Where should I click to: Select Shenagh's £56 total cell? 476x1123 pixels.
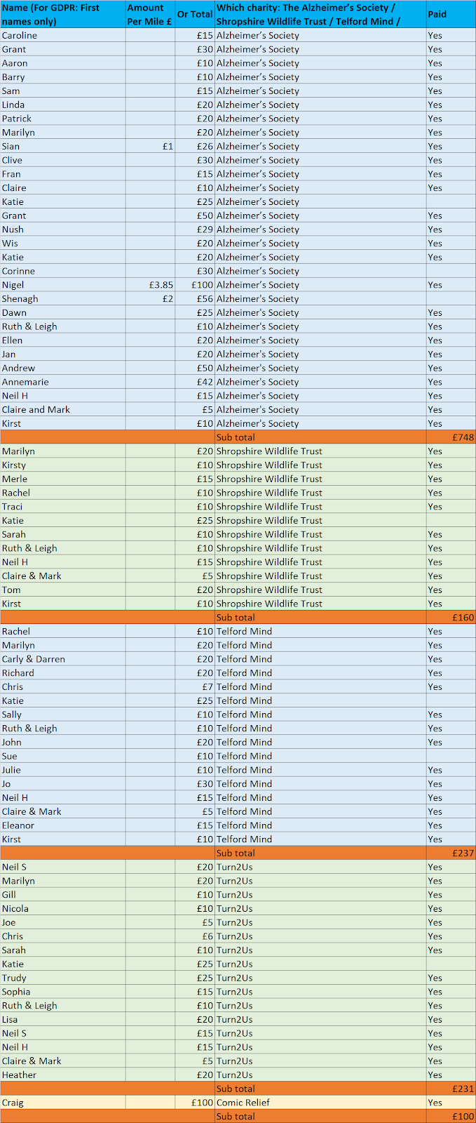click(195, 299)
